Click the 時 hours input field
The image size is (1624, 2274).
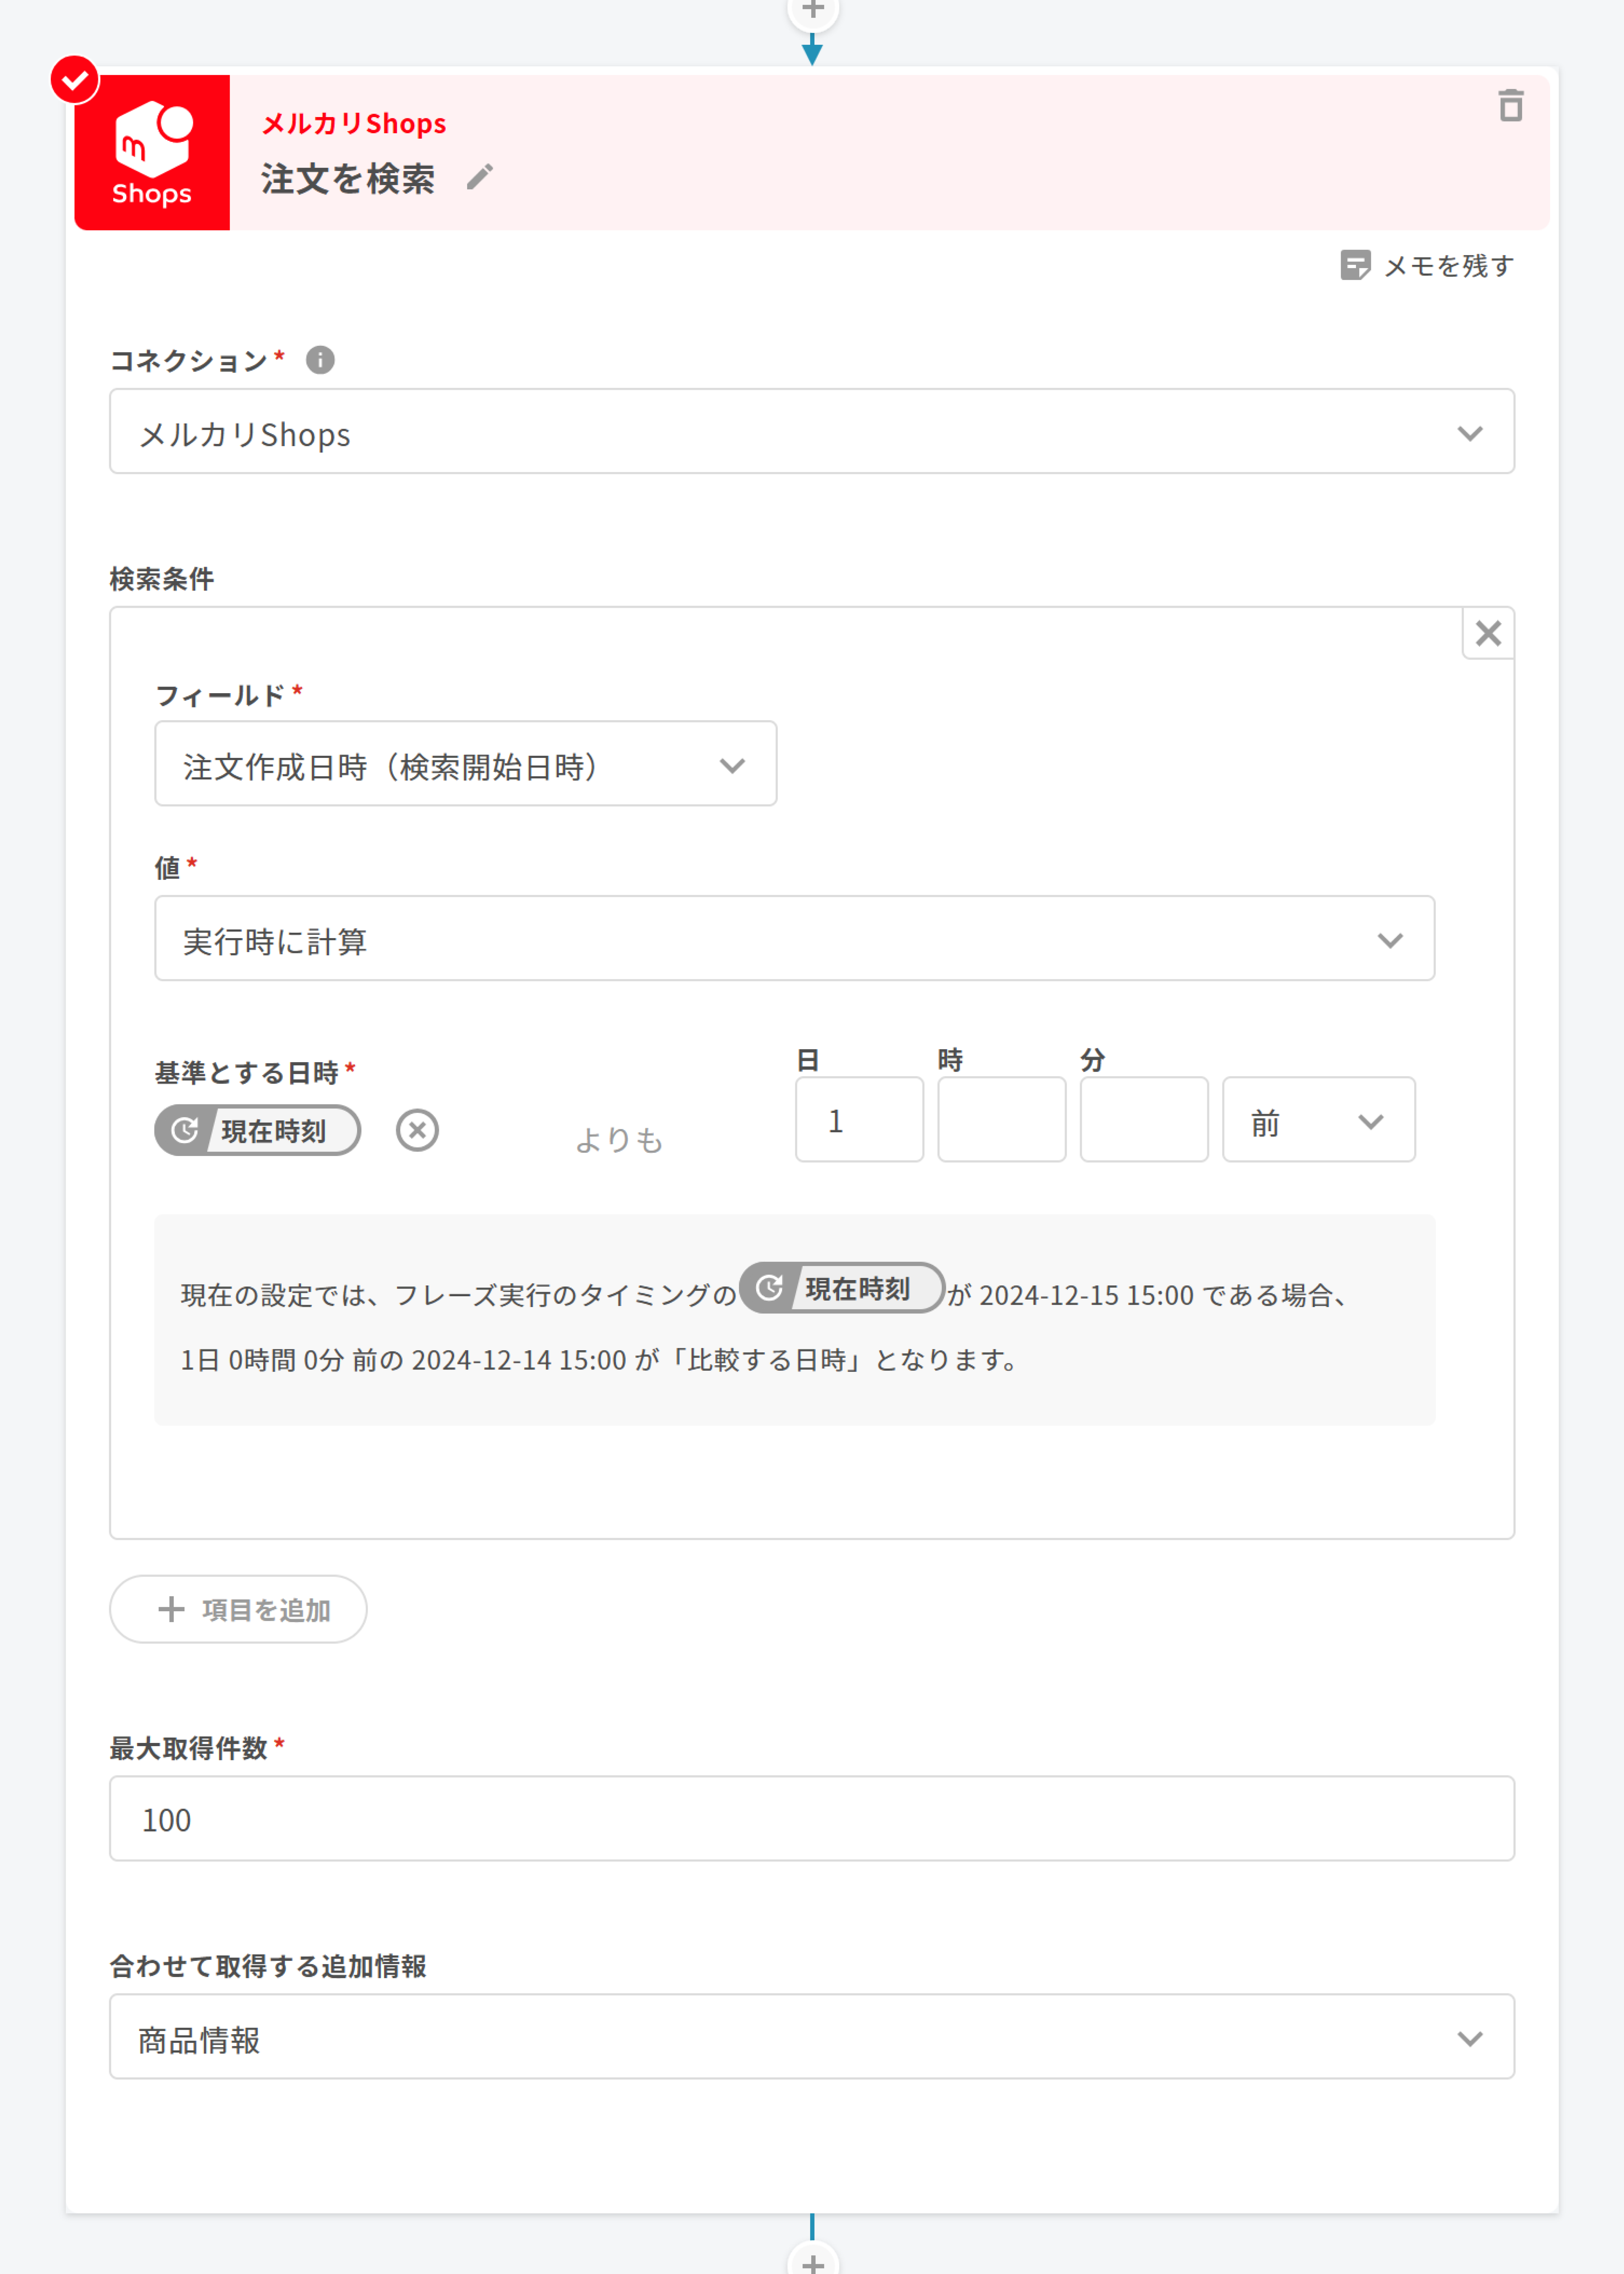(1001, 1120)
